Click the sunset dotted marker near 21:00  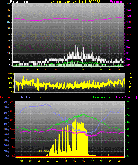click(x=109, y=154)
